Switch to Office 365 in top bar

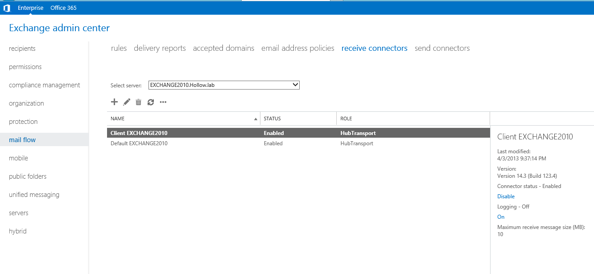coord(63,8)
